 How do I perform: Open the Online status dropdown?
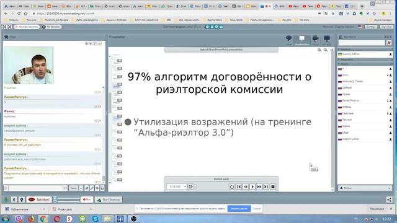[365, 188]
